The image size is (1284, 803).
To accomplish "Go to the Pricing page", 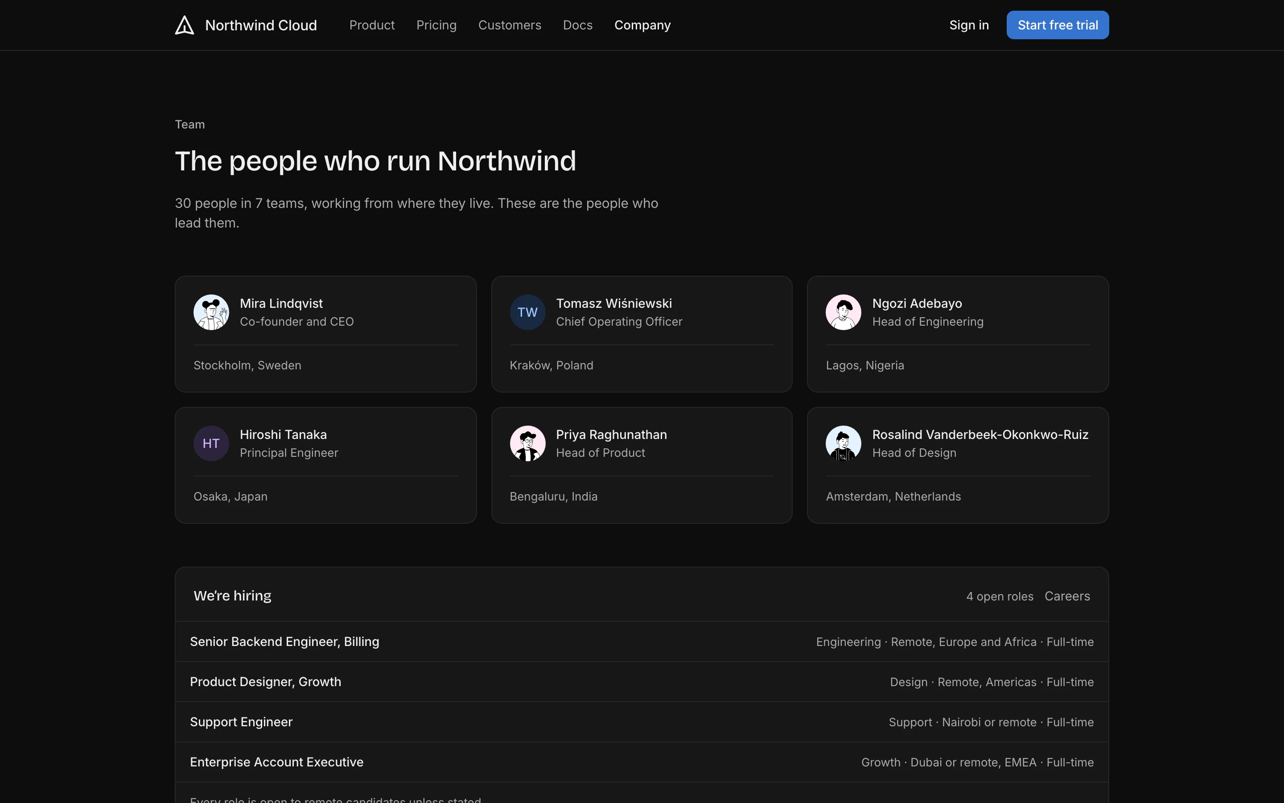I will coord(436,25).
